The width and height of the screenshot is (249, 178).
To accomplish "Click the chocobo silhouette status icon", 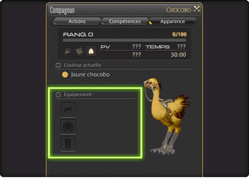I will coord(79,51).
